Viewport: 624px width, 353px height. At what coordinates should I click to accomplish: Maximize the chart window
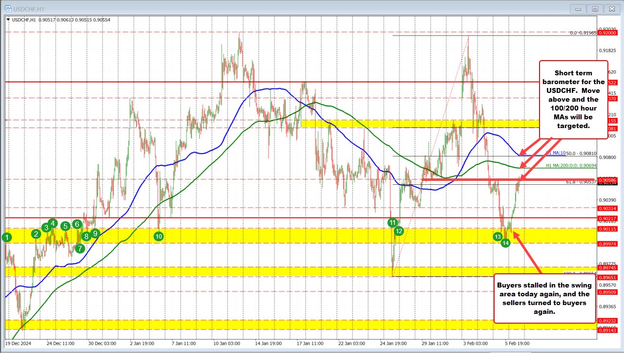click(595, 8)
